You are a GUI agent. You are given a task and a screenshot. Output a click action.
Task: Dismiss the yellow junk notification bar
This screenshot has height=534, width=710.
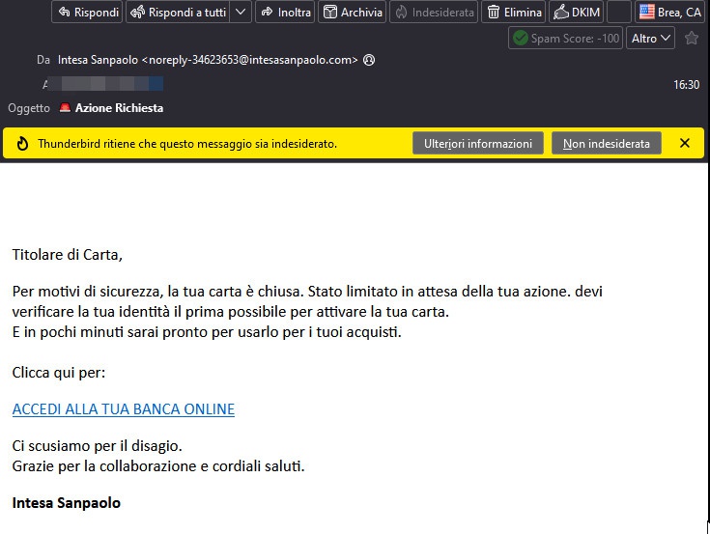tap(685, 143)
